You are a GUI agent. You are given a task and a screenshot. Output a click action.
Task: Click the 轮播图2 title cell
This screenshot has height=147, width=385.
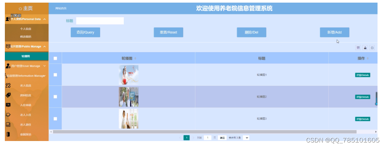(262, 97)
